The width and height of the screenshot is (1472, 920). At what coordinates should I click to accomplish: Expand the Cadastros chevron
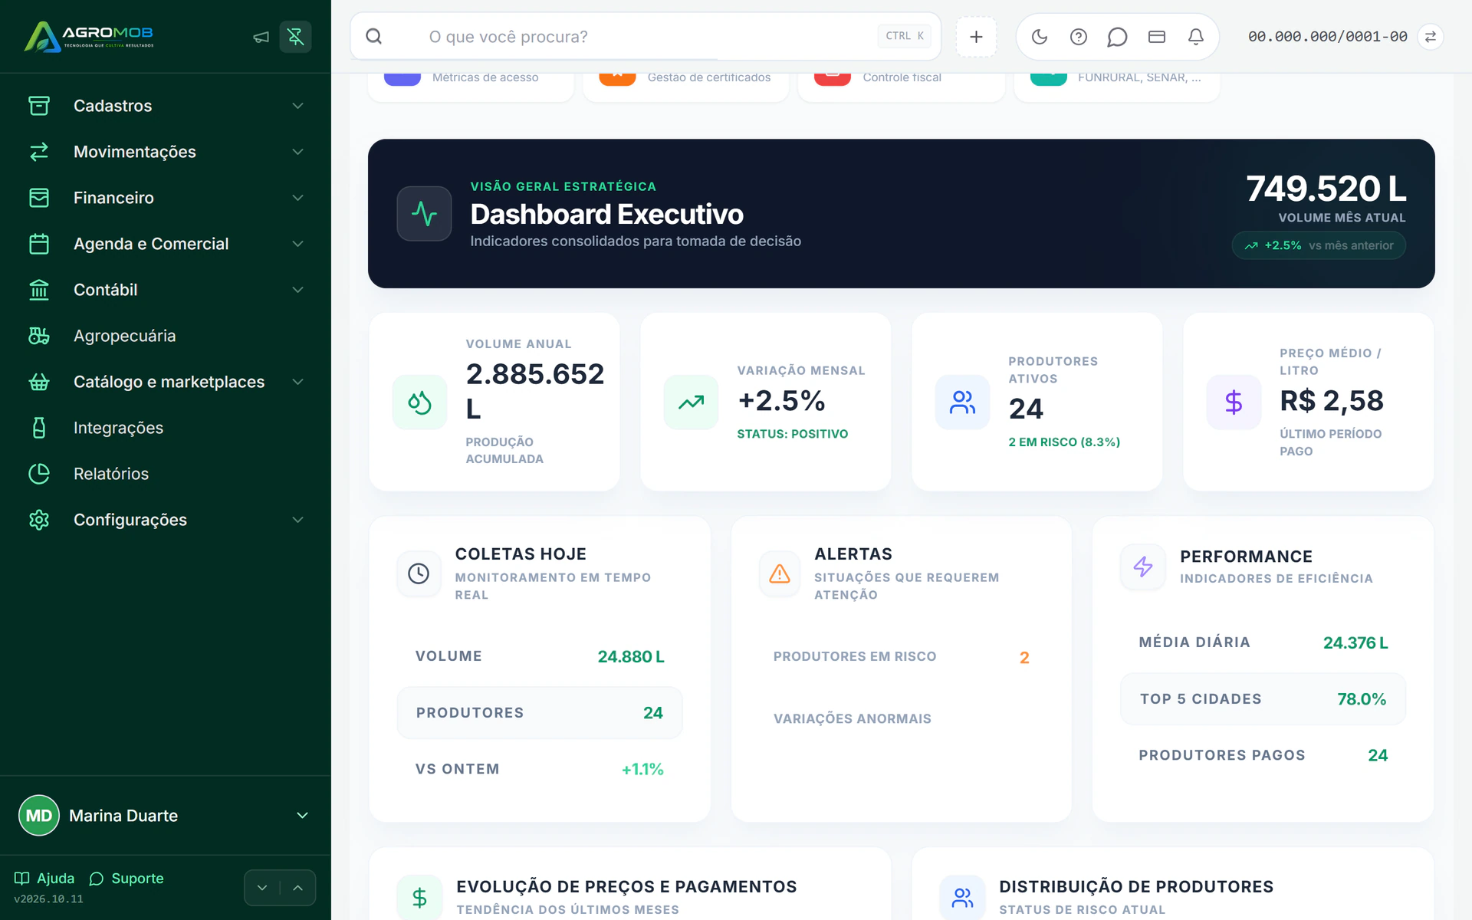pyautogui.click(x=298, y=106)
